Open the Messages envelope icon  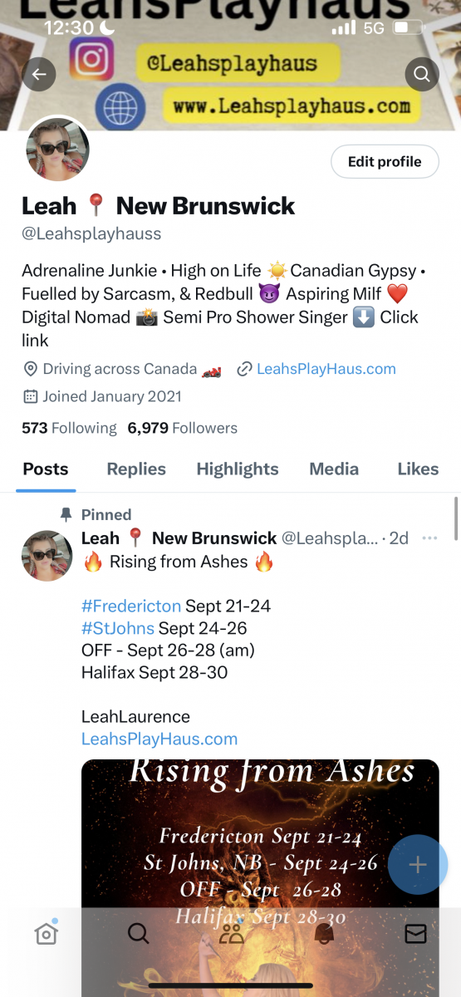(415, 934)
